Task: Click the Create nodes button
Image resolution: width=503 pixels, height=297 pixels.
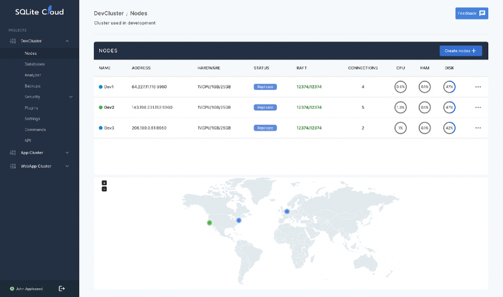Action: tap(461, 50)
